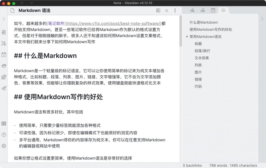
Task: Navigate forward with the right arrow
Action: 31,3
